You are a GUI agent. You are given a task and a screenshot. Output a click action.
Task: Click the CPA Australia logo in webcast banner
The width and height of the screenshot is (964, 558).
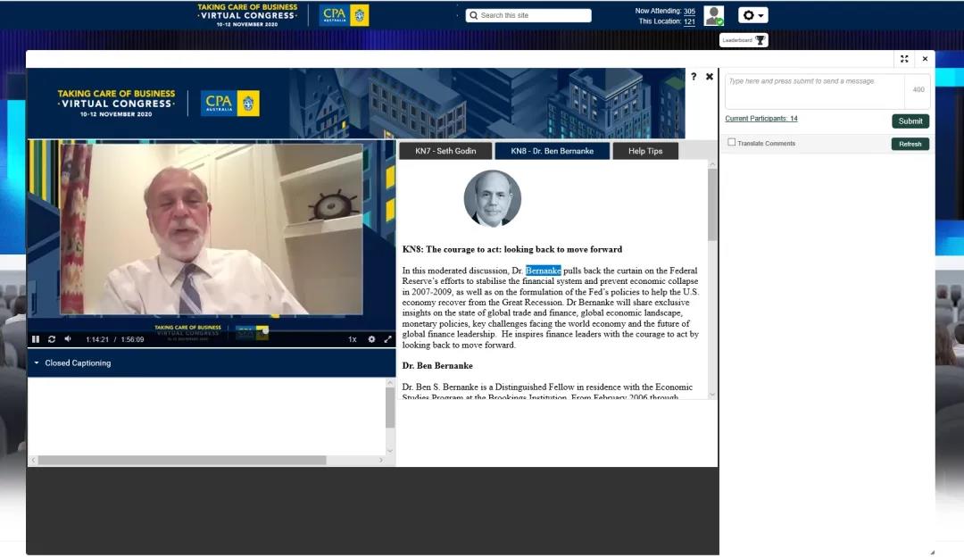point(230,104)
